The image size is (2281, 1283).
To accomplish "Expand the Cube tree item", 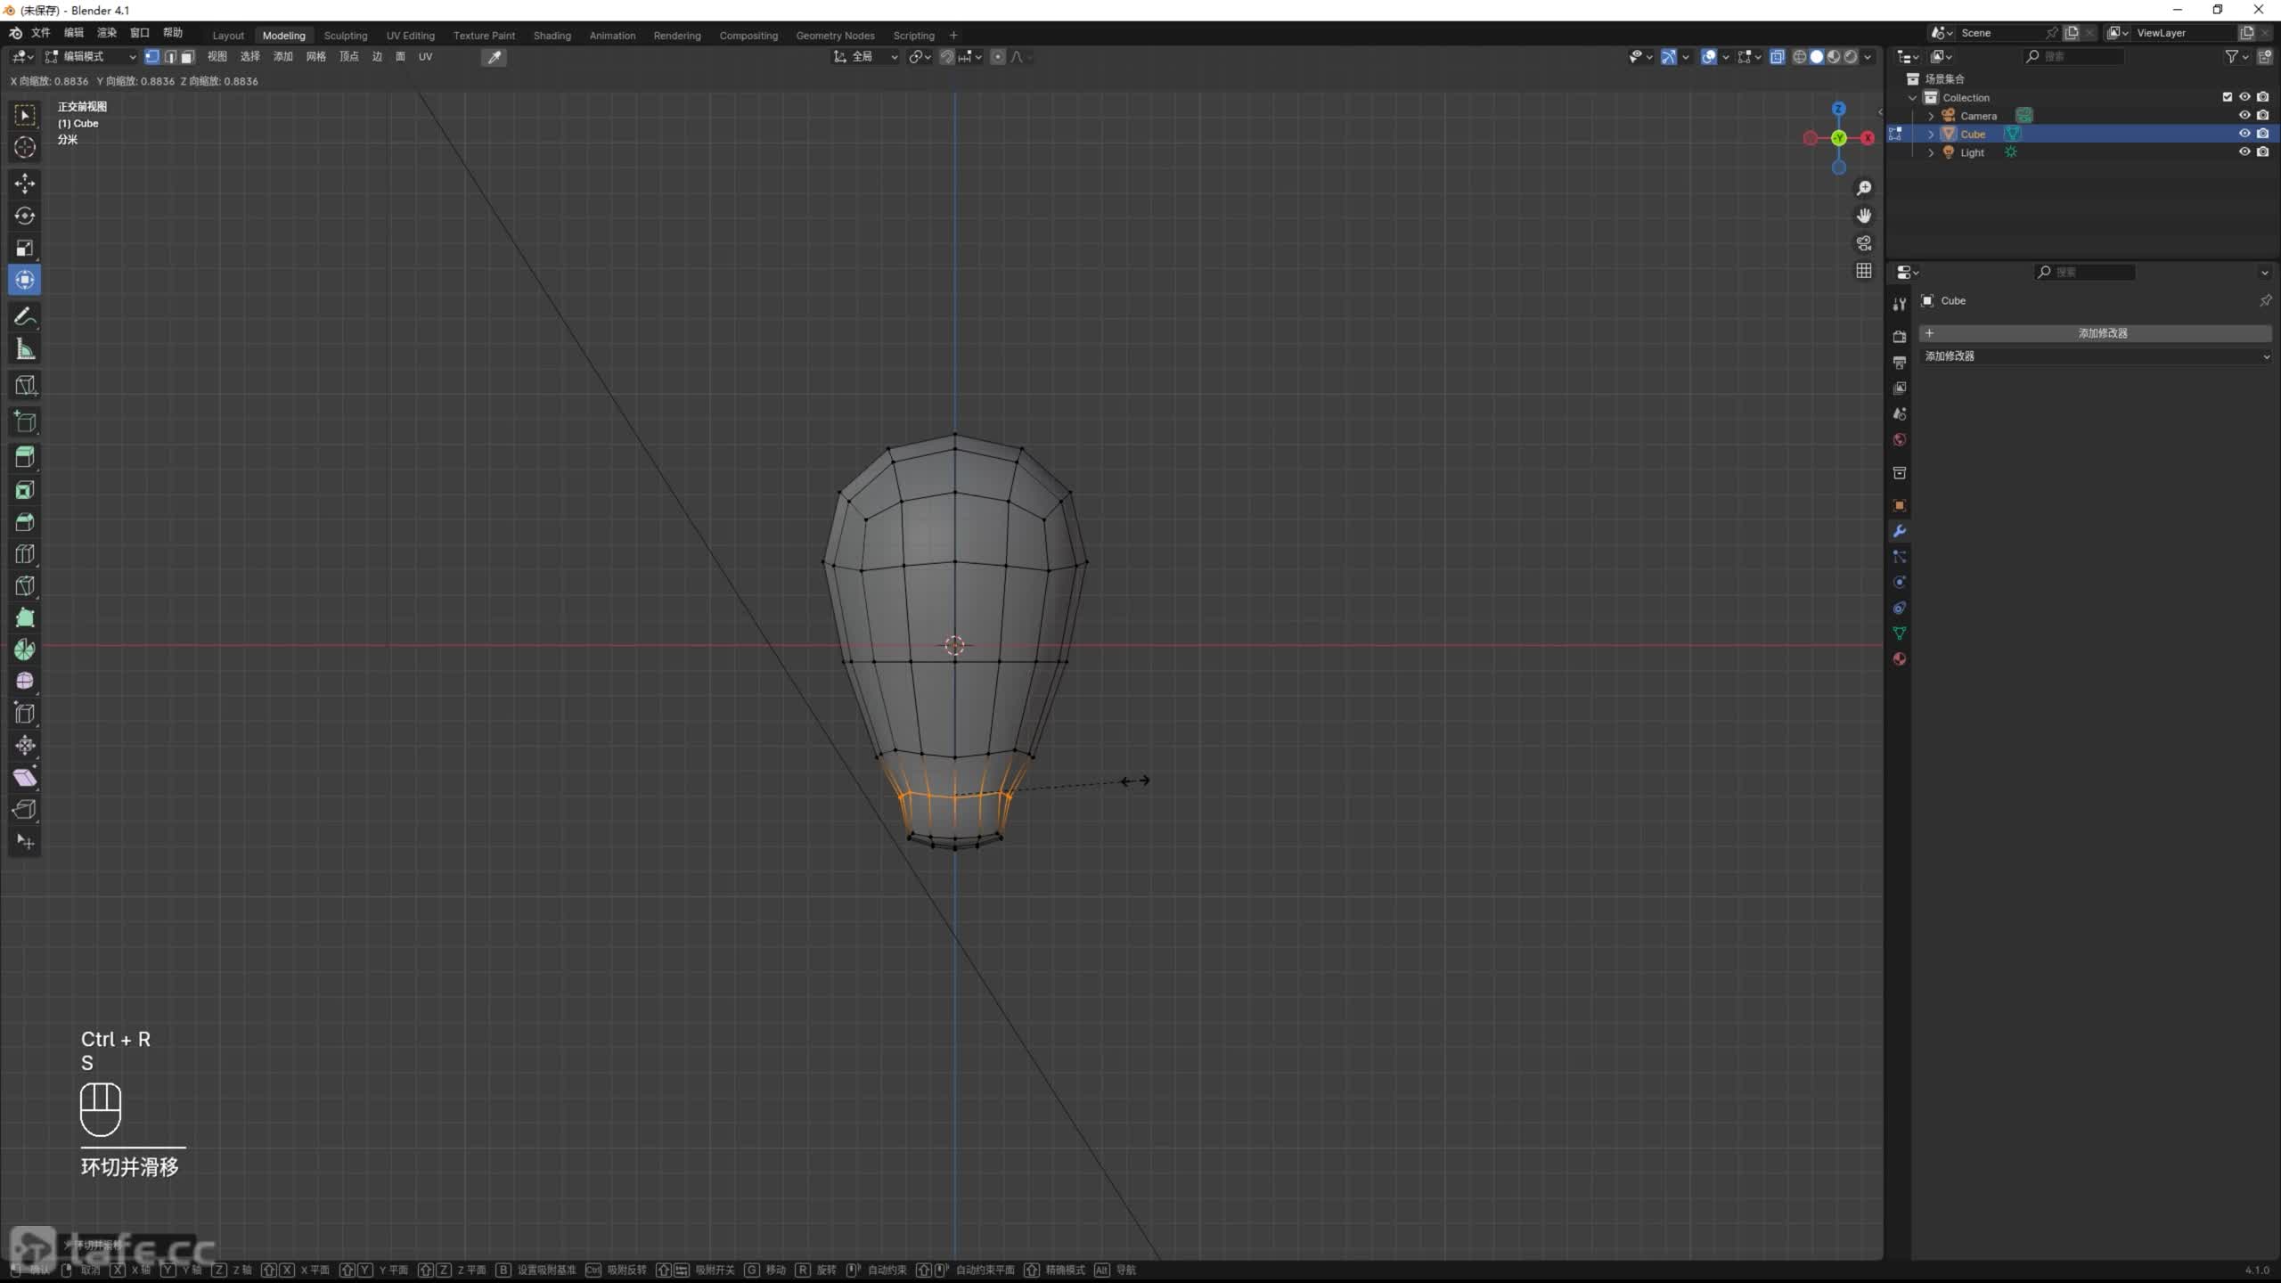I will tap(1931, 135).
